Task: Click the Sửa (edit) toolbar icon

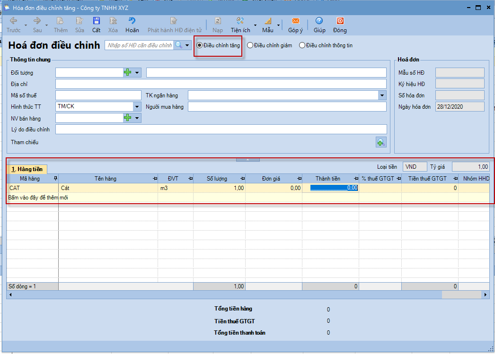Action: 80,25
